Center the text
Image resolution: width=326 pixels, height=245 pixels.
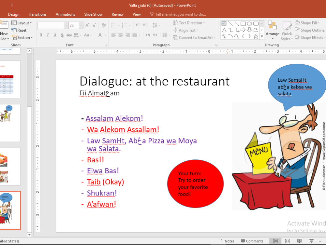121,35
